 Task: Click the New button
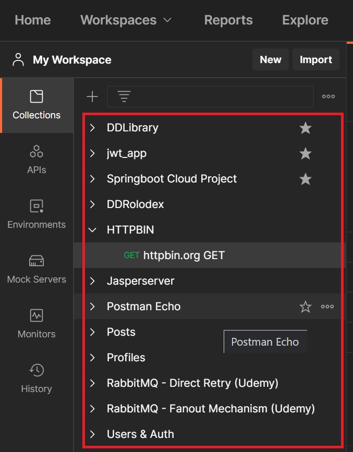270,60
